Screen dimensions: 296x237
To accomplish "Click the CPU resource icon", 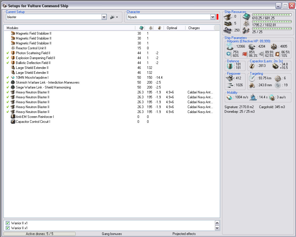I will pyautogui.click(x=246, y=17).
